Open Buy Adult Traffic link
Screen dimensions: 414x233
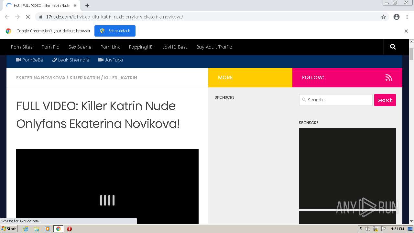click(x=214, y=47)
